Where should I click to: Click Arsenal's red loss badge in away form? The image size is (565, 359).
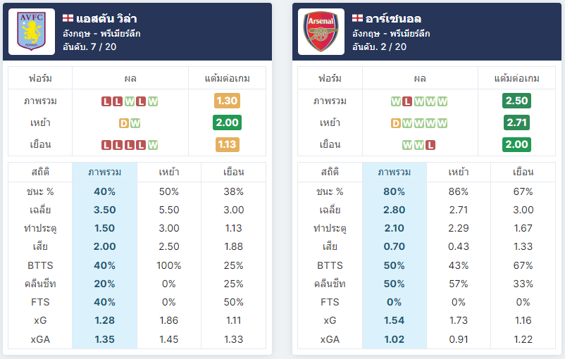(x=430, y=145)
